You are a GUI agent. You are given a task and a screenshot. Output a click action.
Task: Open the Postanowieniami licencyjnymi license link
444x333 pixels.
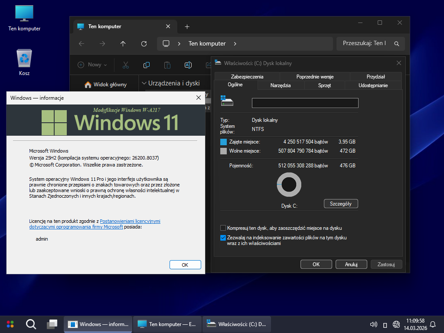point(130,221)
